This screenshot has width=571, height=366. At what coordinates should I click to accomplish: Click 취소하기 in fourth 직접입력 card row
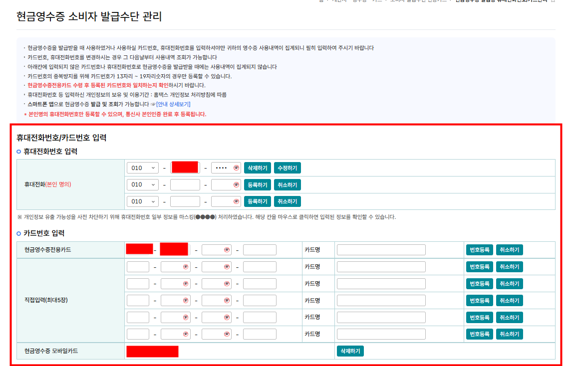click(510, 318)
